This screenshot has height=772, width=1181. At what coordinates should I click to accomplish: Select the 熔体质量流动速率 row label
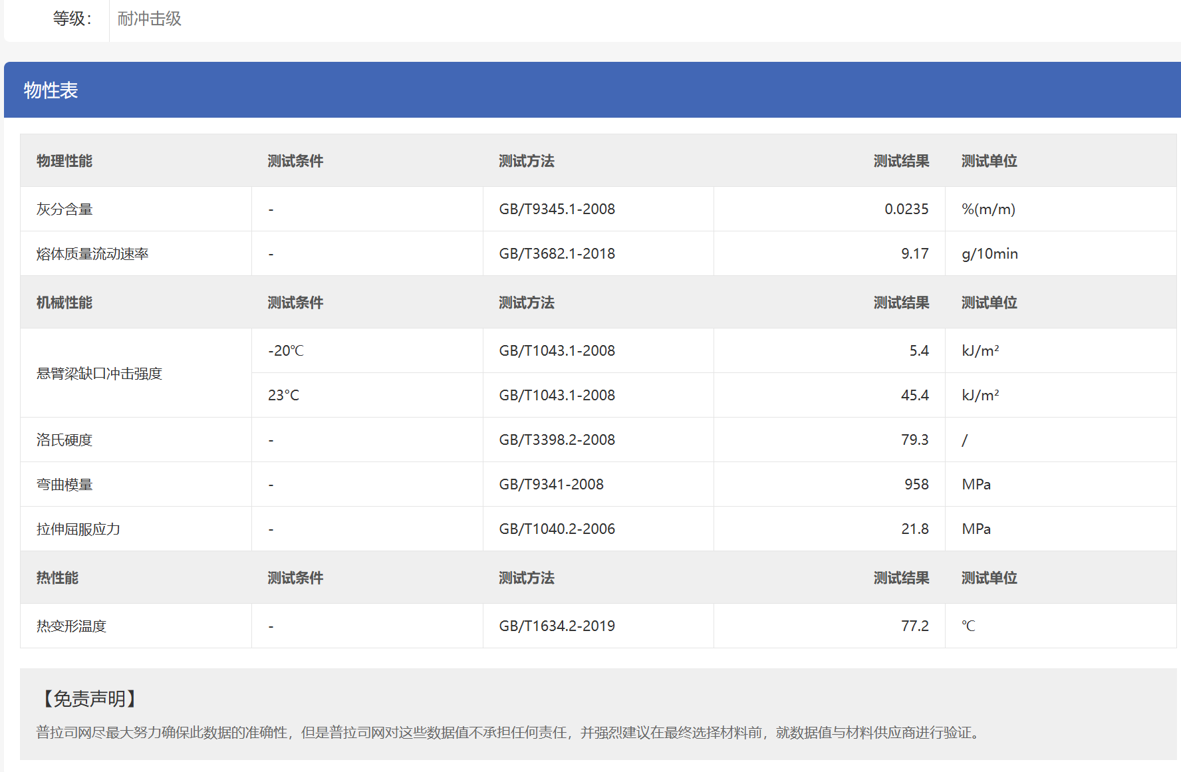pos(92,253)
